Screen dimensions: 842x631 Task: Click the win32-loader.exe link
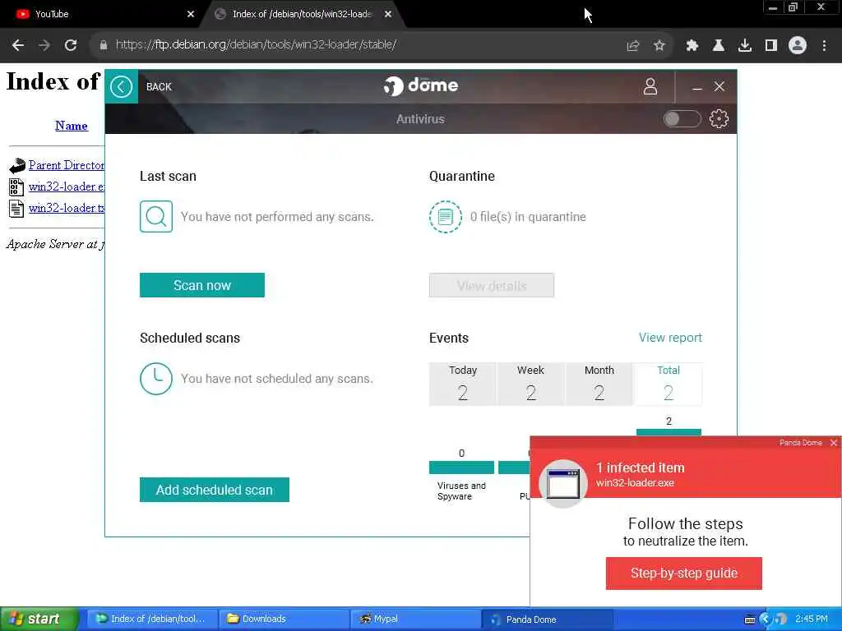click(66, 187)
